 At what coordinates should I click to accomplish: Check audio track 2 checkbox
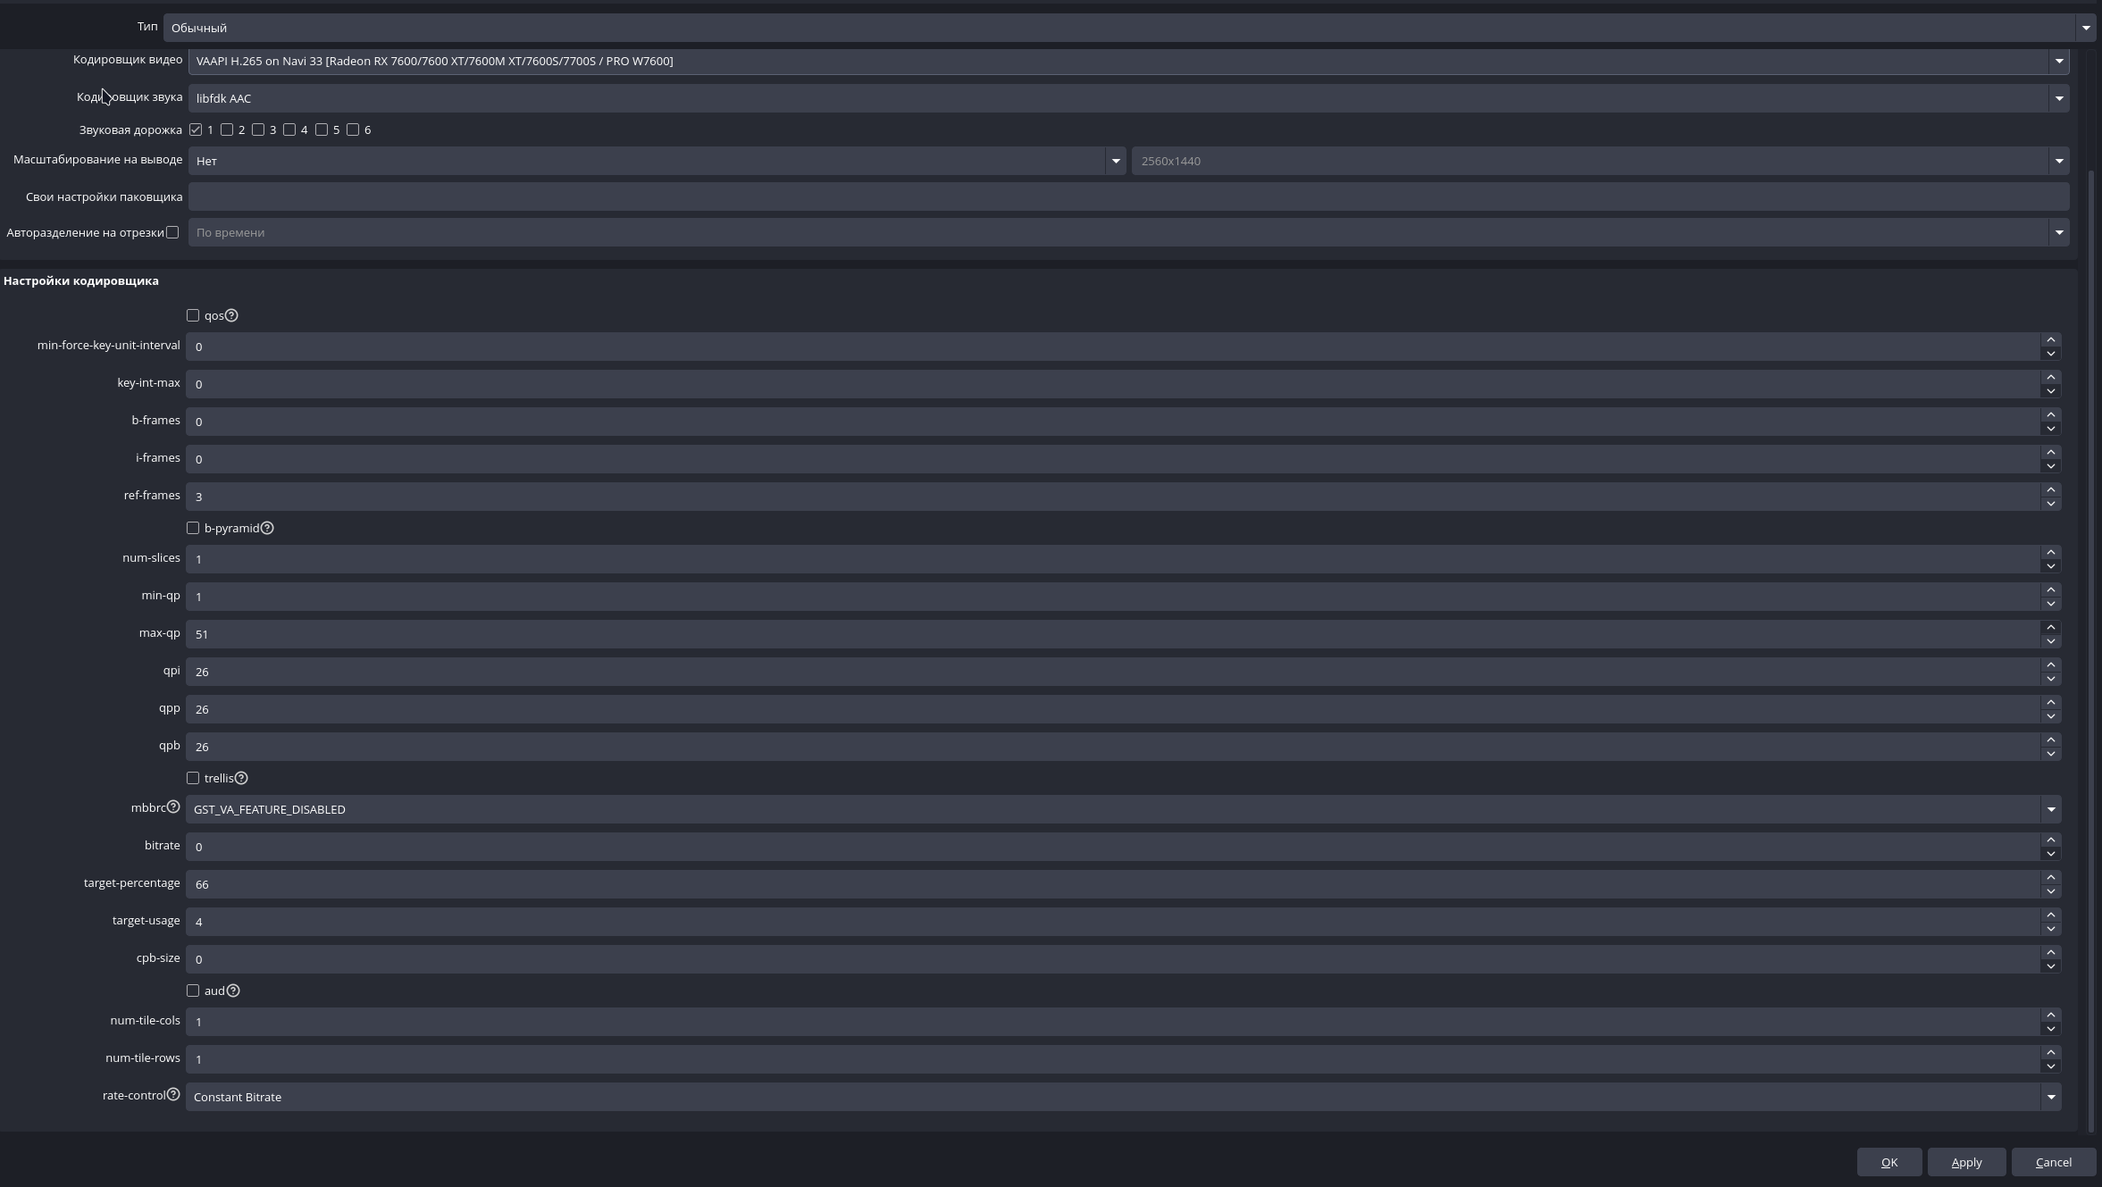(227, 130)
